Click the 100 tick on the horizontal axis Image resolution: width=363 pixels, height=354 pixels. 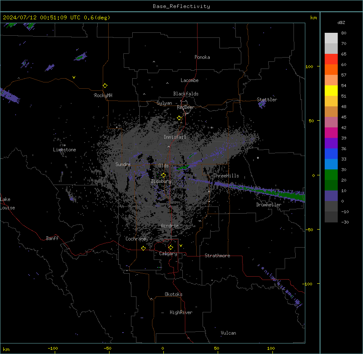[x=271, y=348]
